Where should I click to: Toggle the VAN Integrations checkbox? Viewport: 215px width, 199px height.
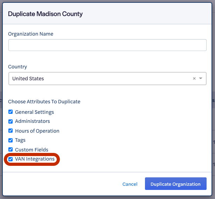pos(11,159)
